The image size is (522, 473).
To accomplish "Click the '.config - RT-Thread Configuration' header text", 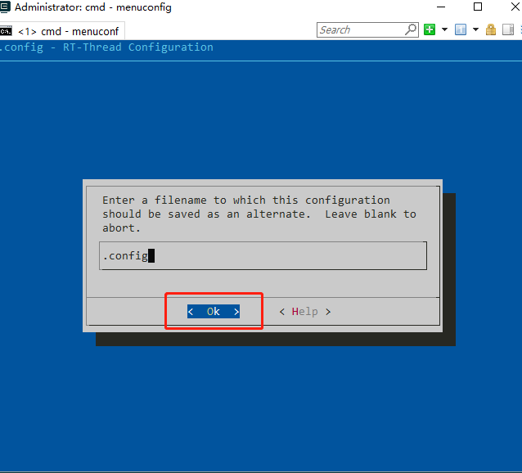I will point(106,47).
